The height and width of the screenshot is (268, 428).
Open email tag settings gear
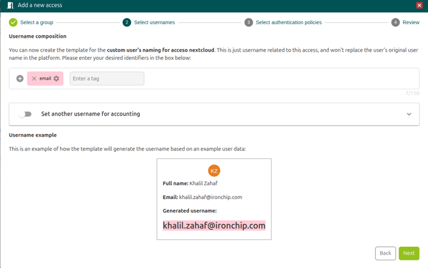pos(56,78)
